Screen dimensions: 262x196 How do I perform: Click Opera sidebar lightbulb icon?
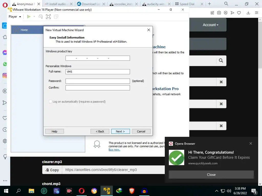click(5, 156)
